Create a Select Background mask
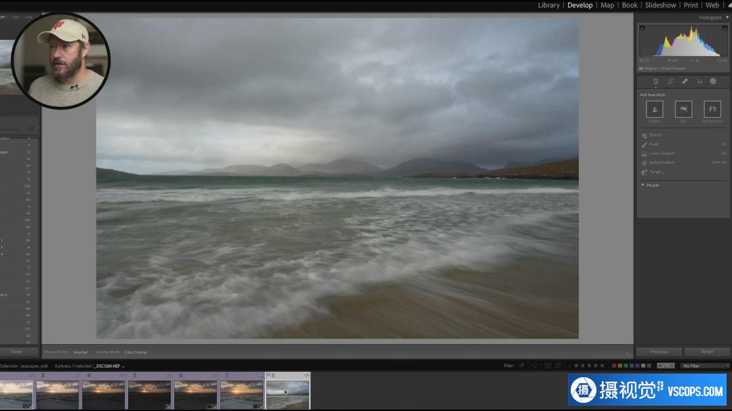The height and width of the screenshot is (411, 732). pos(712,109)
